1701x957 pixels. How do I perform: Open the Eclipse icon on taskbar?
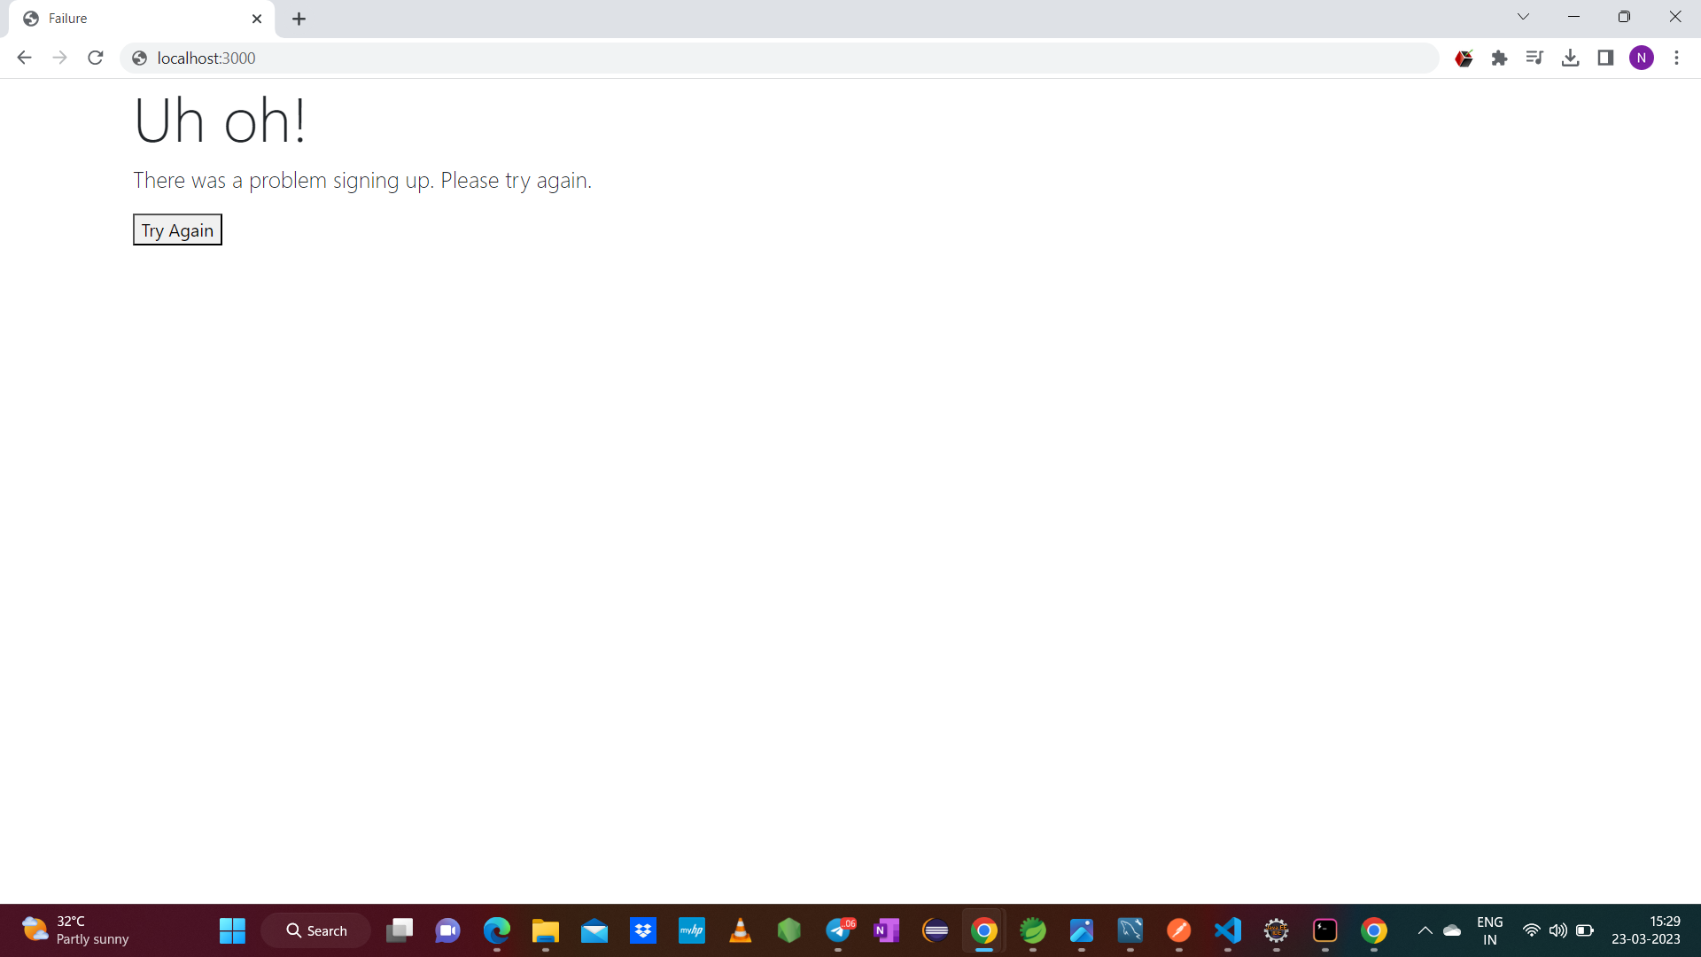[x=936, y=930]
